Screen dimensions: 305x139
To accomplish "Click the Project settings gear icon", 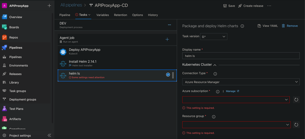I will tap(5, 135).
